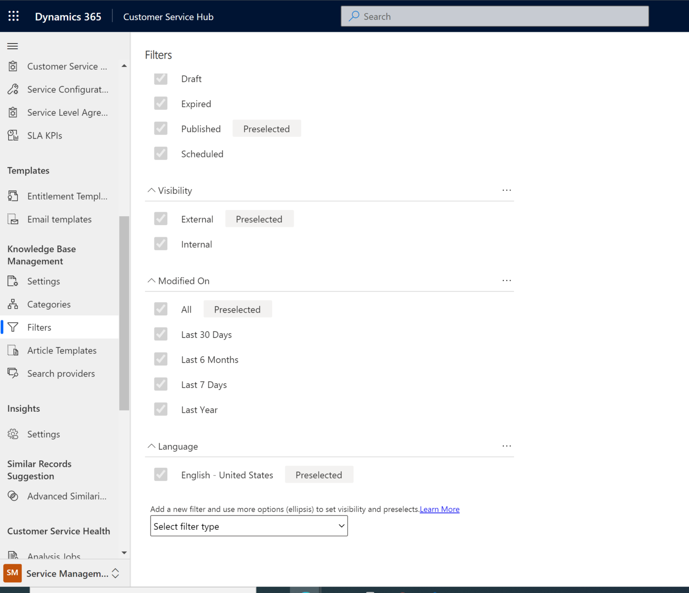689x593 pixels.
Task: Check the Draft status filter
Action: tap(161, 78)
